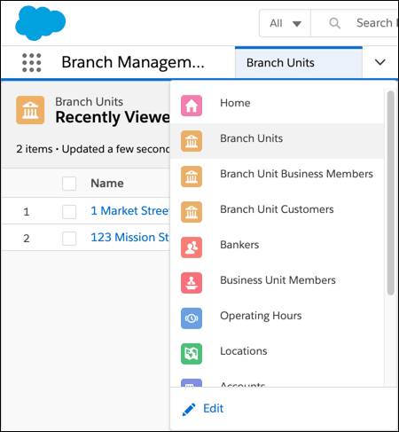The height and width of the screenshot is (432, 399).
Task: Click the Branch Units bank icon in dropdown
Action: coord(192,141)
